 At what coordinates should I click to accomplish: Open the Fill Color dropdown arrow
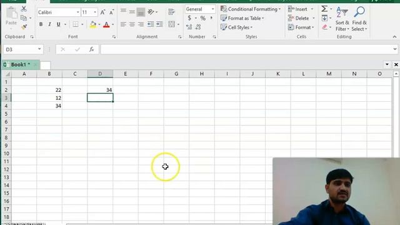(99, 24)
